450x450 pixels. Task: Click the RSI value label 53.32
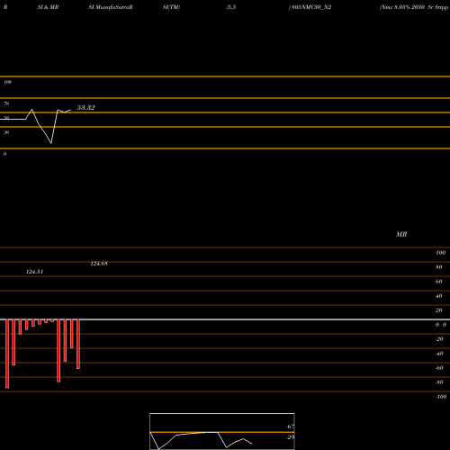coord(86,107)
